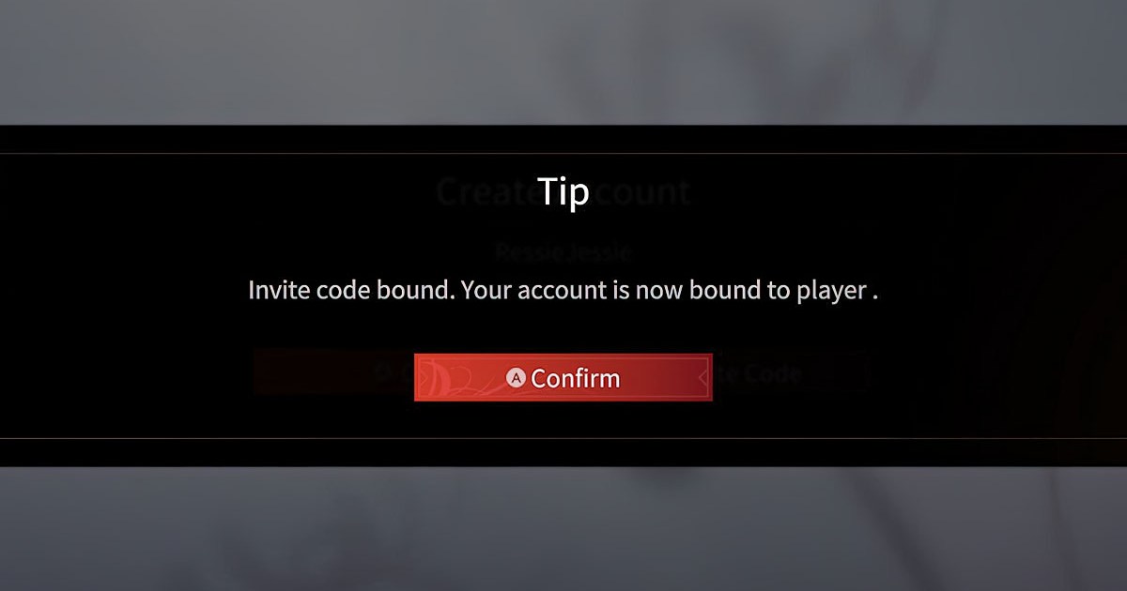
Task: Click the thin divider line below Confirm
Action: coord(563,438)
